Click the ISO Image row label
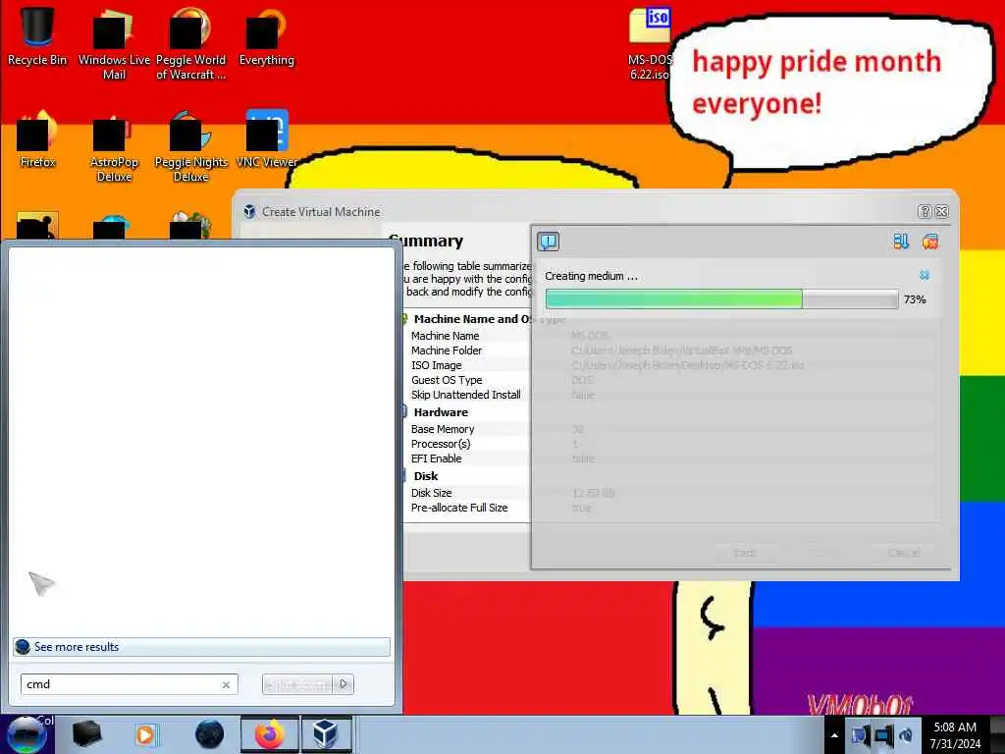1005x754 pixels. (x=436, y=365)
